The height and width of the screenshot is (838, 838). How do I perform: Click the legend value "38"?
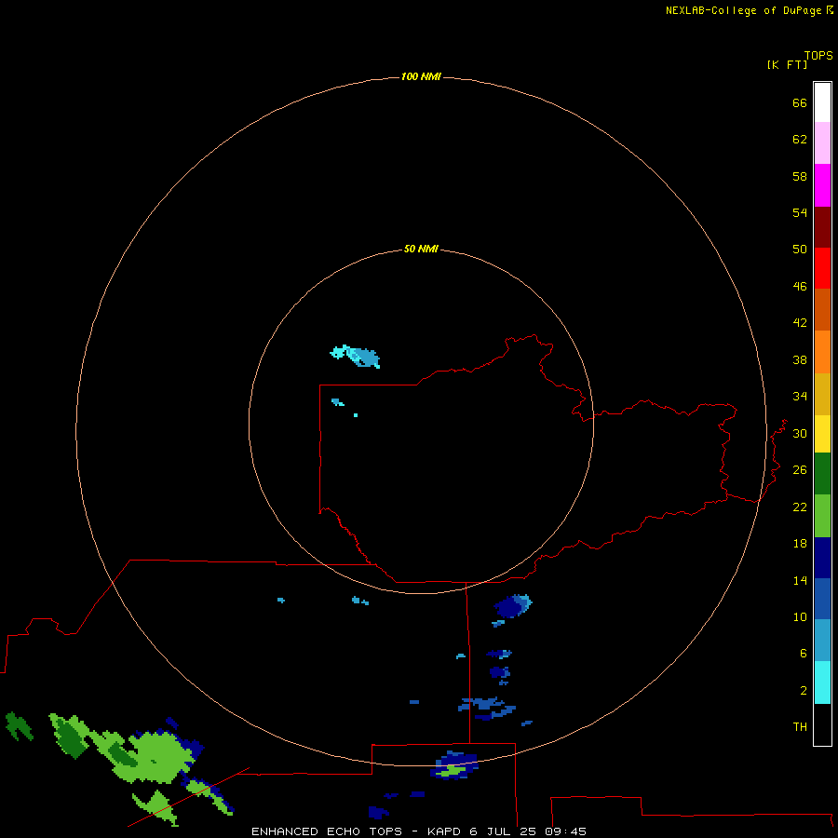tap(800, 359)
